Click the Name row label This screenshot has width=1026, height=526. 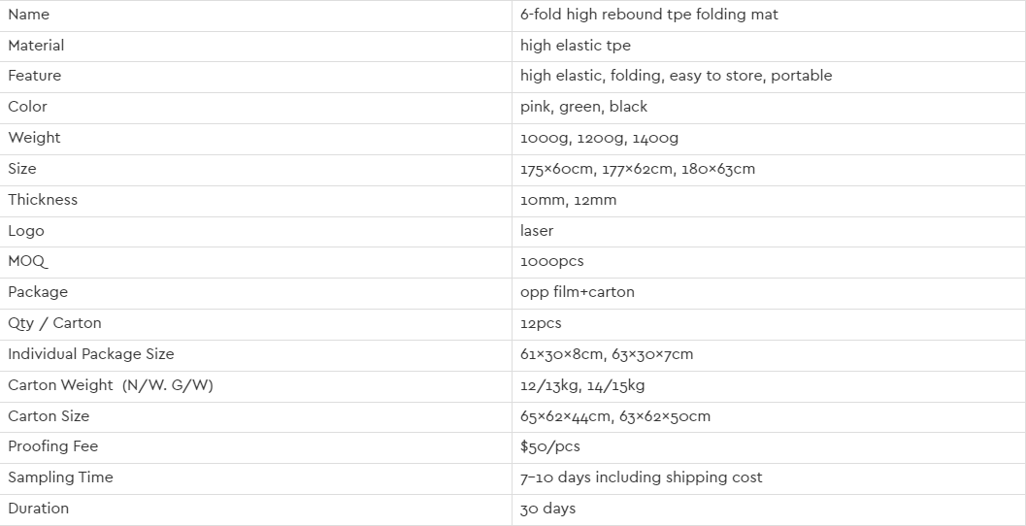28,15
